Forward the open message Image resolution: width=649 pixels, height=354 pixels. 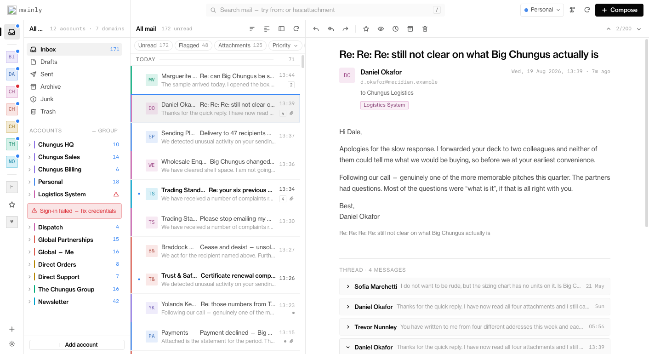click(345, 29)
